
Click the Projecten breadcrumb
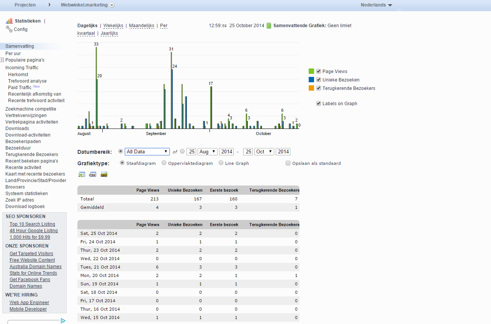(x=25, y=5)
